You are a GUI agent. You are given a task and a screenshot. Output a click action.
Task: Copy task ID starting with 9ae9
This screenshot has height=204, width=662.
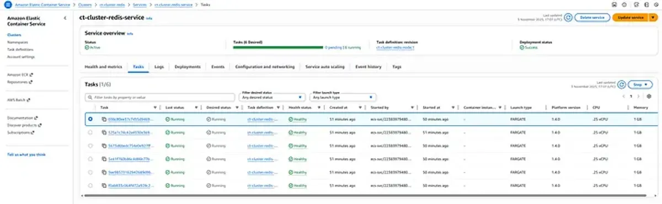(104, 172)
